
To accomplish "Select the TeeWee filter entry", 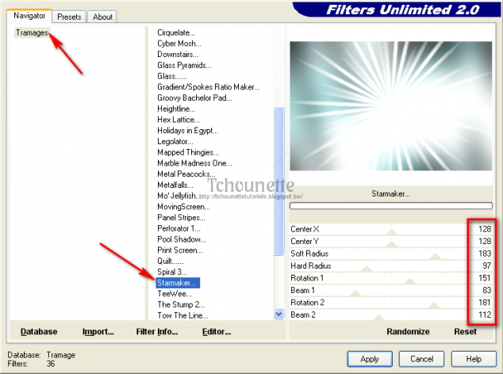I will click(175, 293).
